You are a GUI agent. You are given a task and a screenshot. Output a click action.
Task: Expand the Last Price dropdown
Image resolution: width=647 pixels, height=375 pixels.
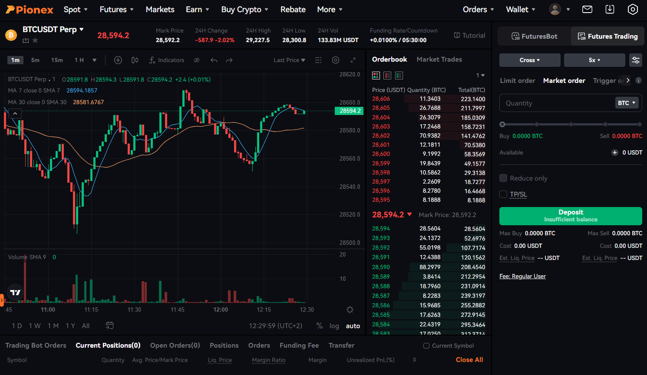click(289, 60)
